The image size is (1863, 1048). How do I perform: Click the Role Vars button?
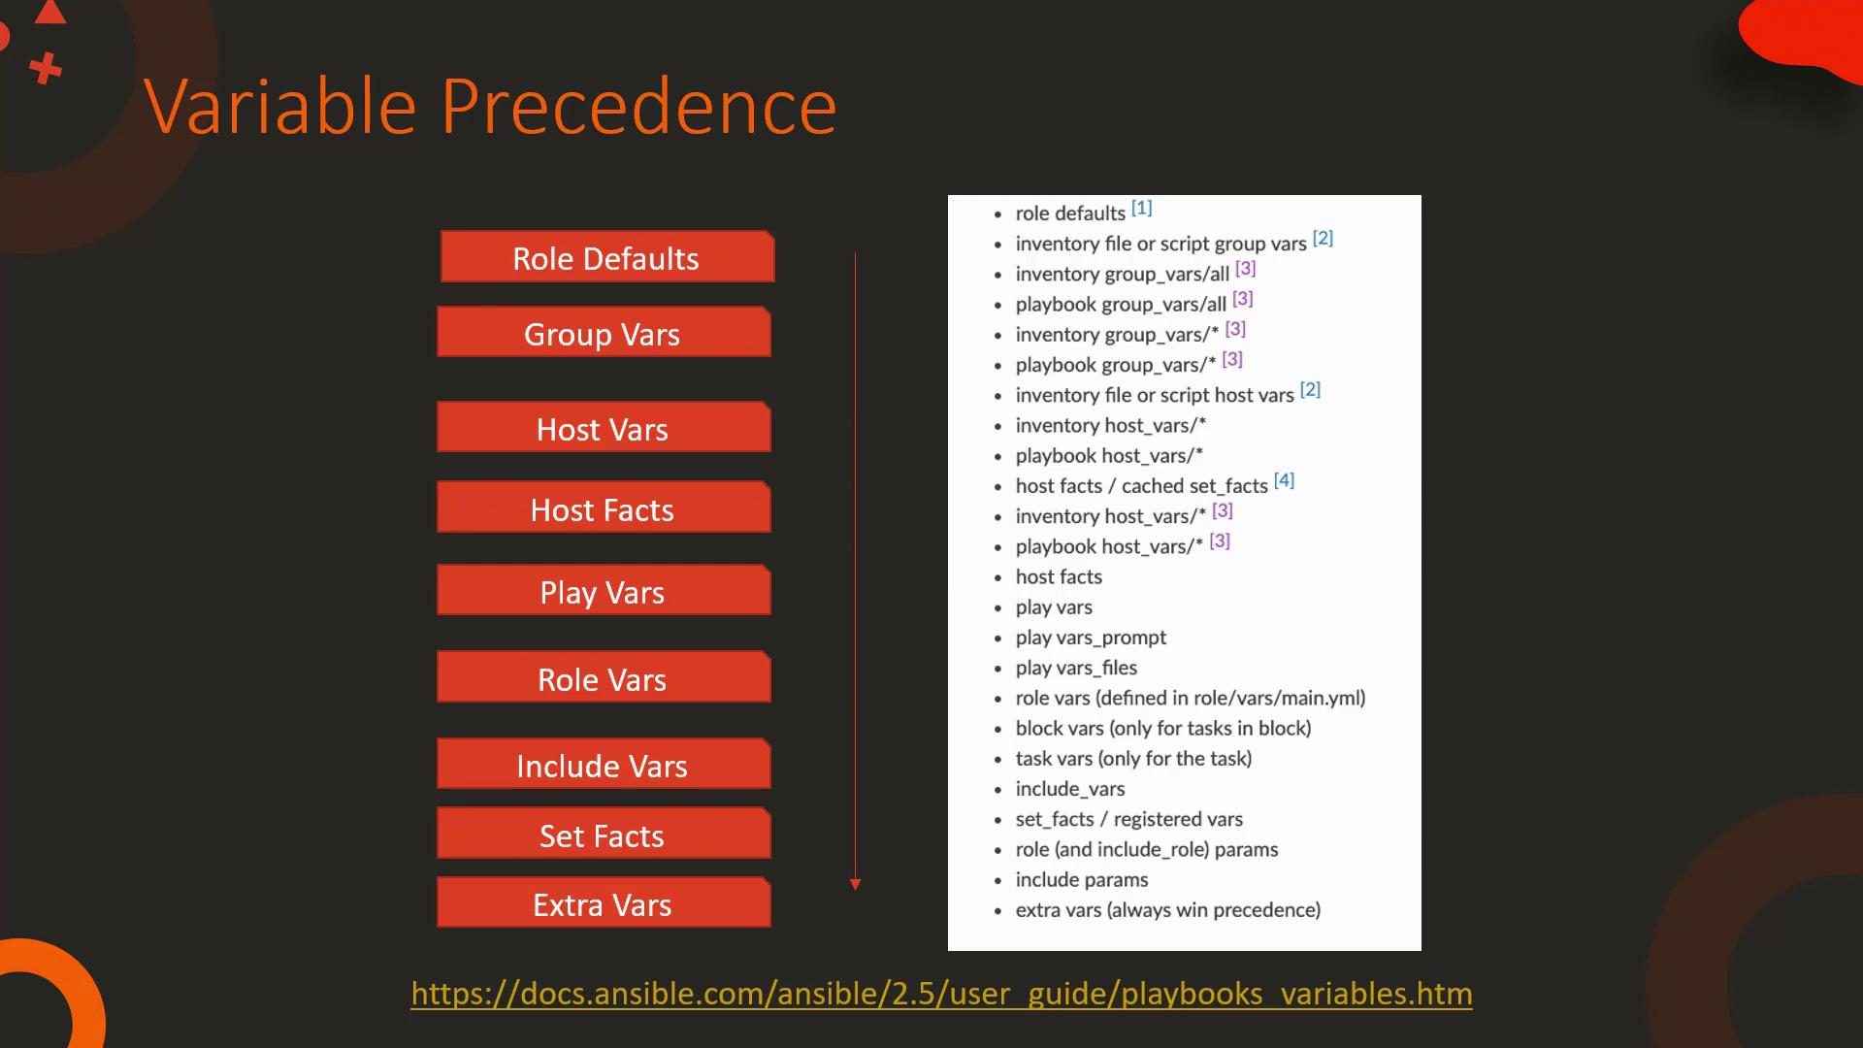pyautogui.click(x=603, y=678)
